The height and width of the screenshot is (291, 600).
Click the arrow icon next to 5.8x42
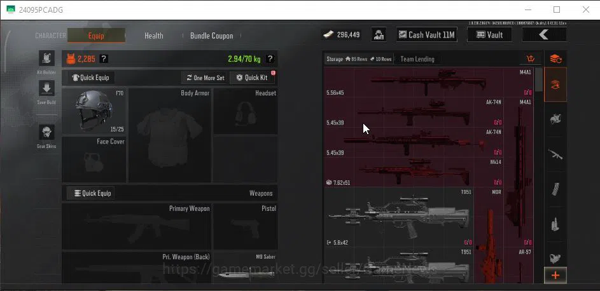[x=329, y=243]
